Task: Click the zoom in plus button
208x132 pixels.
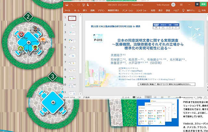Action: click(x=194, y=97)
